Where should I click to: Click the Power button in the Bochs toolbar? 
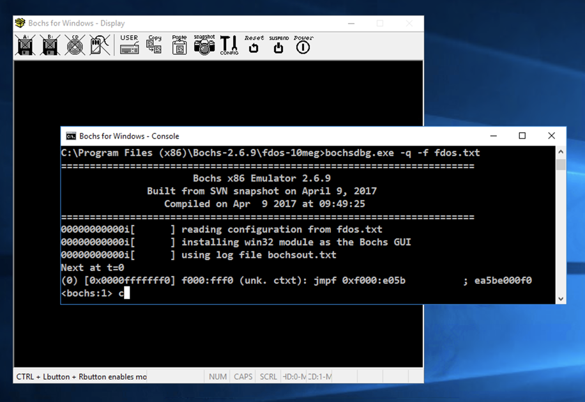pyautogui.click(x=303, y=45)
